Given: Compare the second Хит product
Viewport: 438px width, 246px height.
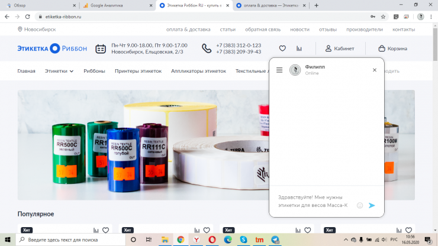Looking at the screenshot, I should [x=197, y=230].
